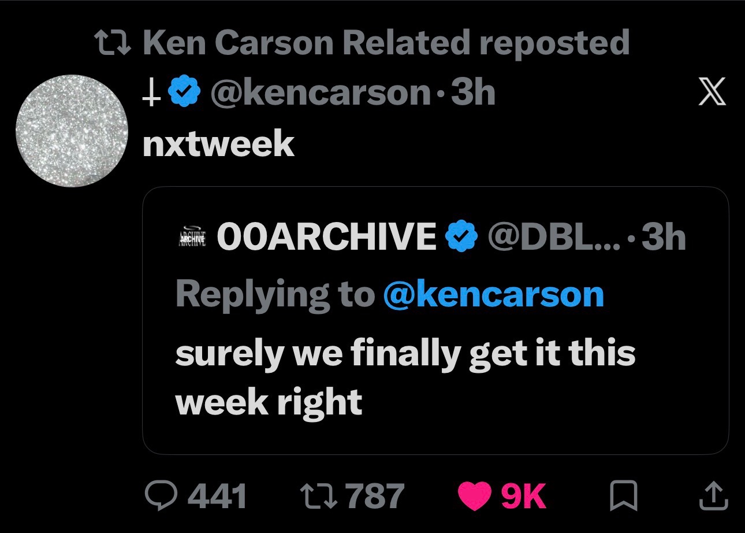Click the nxtweek tweet text
This screenshot has height=533, width=745.
(218, 143)
